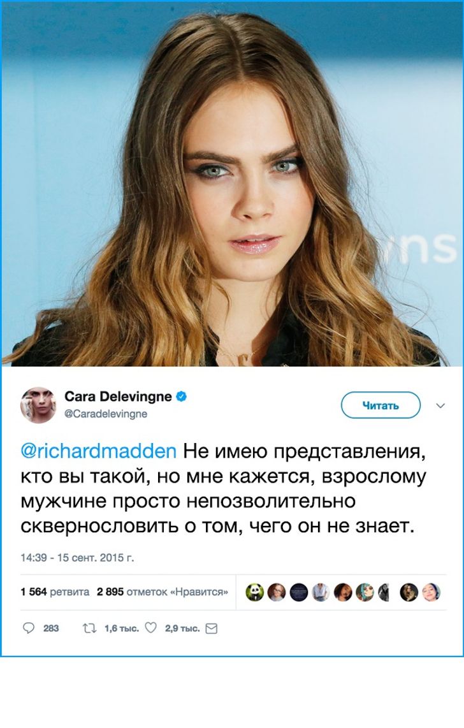Click the @Caradelevingne handle

point(106,414)
